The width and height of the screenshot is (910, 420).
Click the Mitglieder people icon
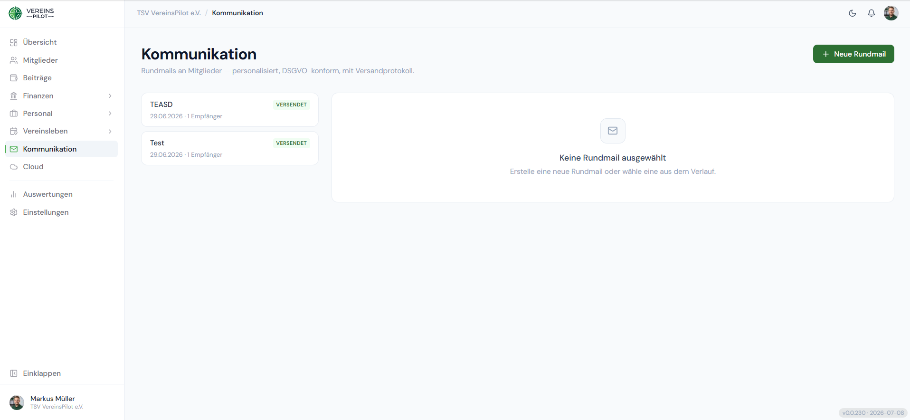pos(14,60)
